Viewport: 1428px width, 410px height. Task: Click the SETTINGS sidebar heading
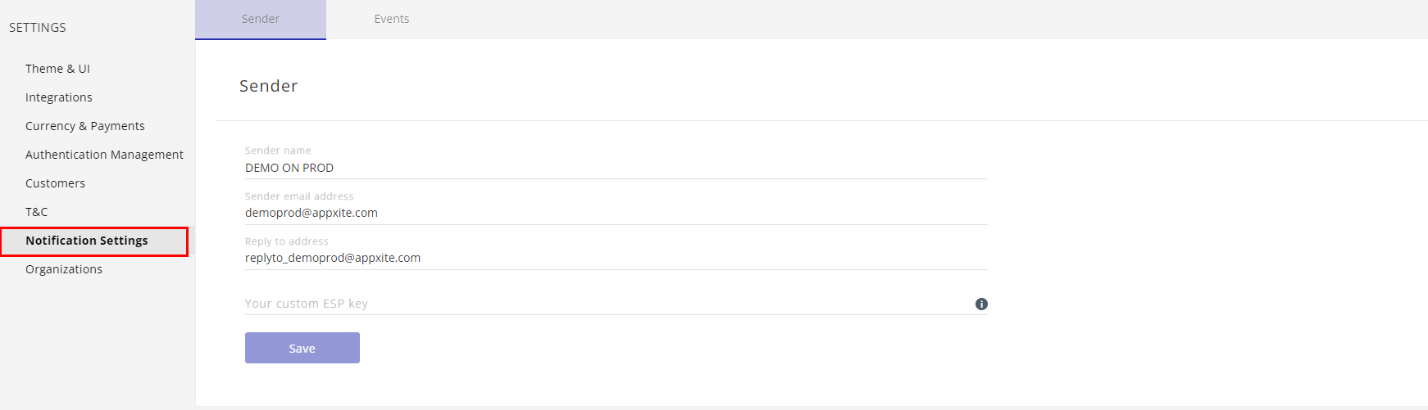(38, 28)
